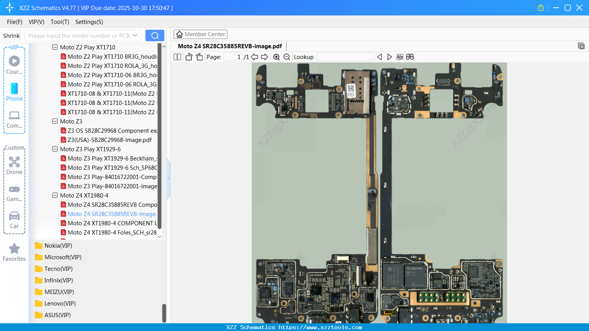589x331 pixels.
Task: Collapse the Moto Z4 XT1980-4 tree node
Action: [x=55, y=196]
